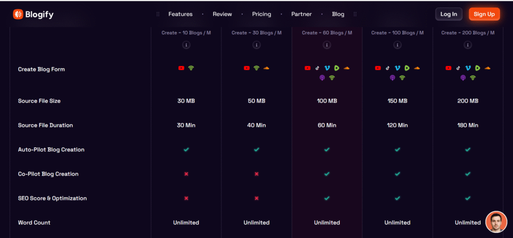Select TikTok icon in 60 Blogs column
513x238 pixels.
click(x=317, y=68)
